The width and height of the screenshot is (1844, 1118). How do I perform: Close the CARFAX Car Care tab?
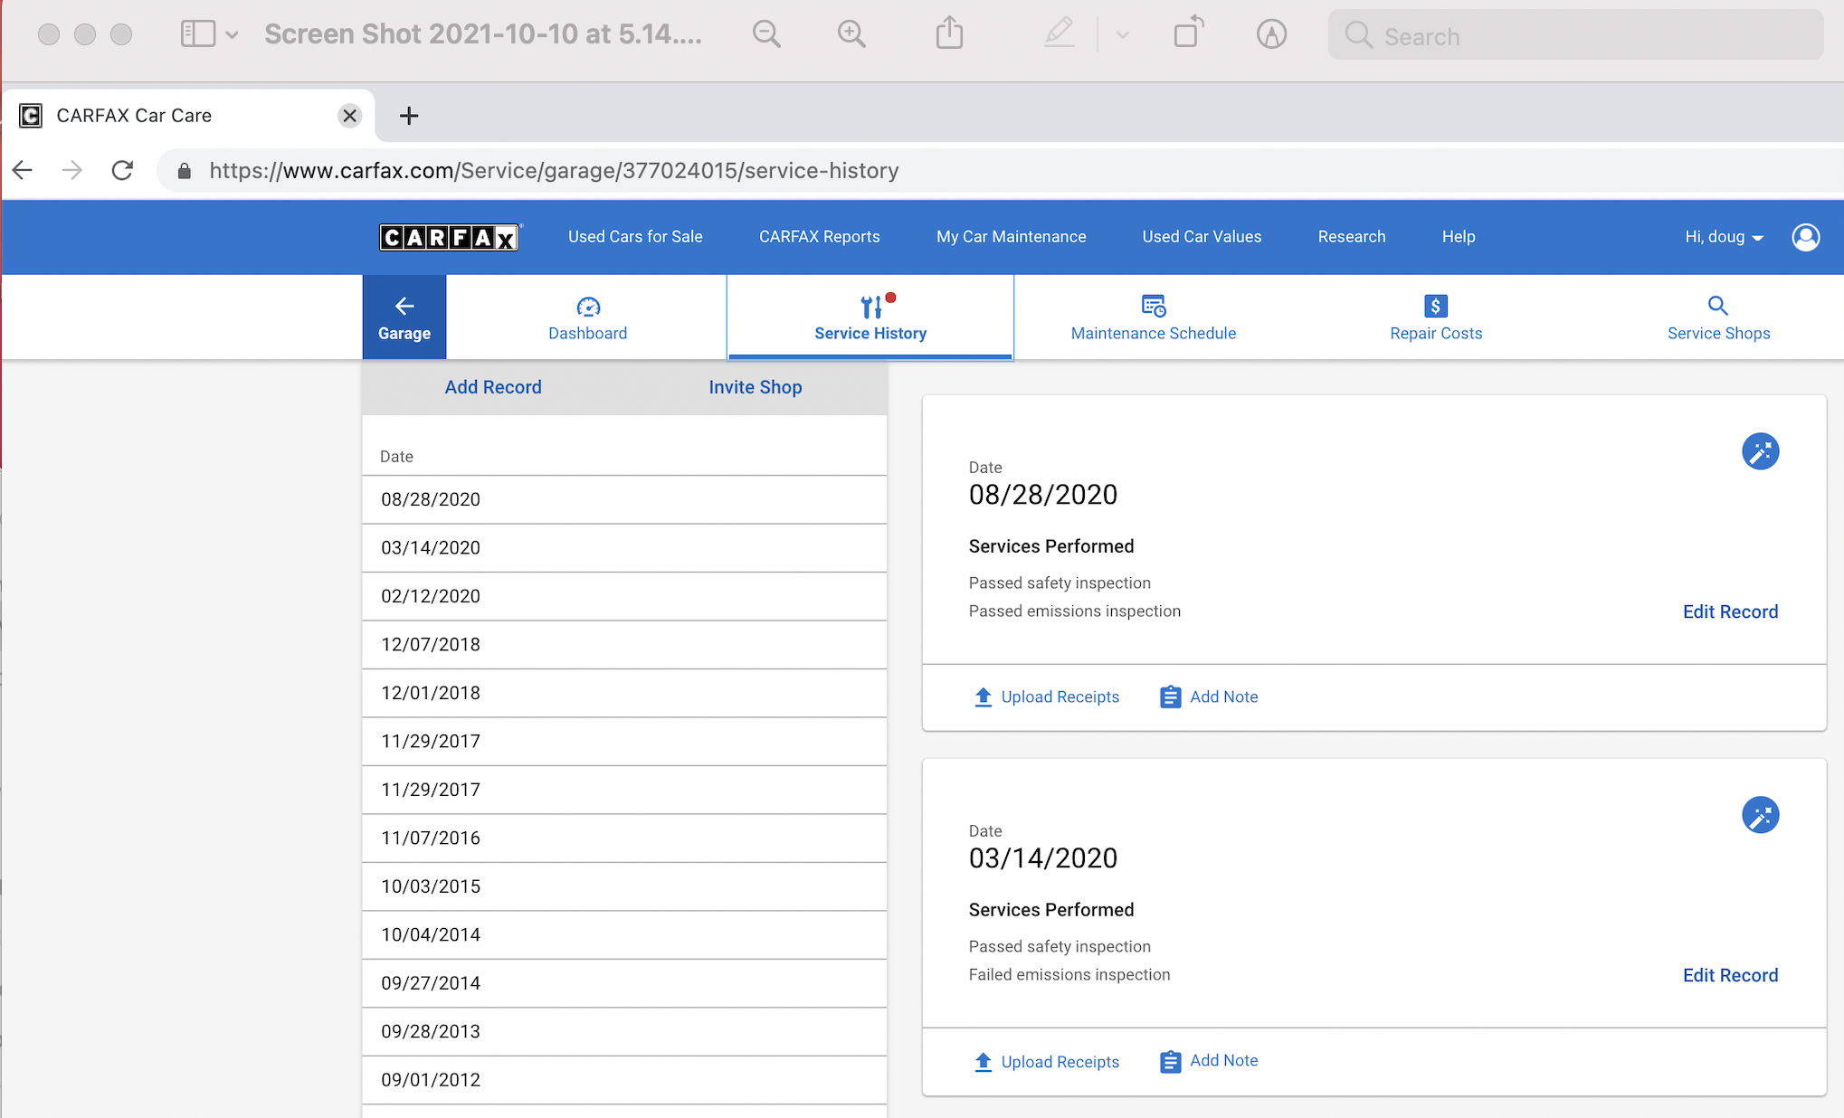tap(349, 116)
